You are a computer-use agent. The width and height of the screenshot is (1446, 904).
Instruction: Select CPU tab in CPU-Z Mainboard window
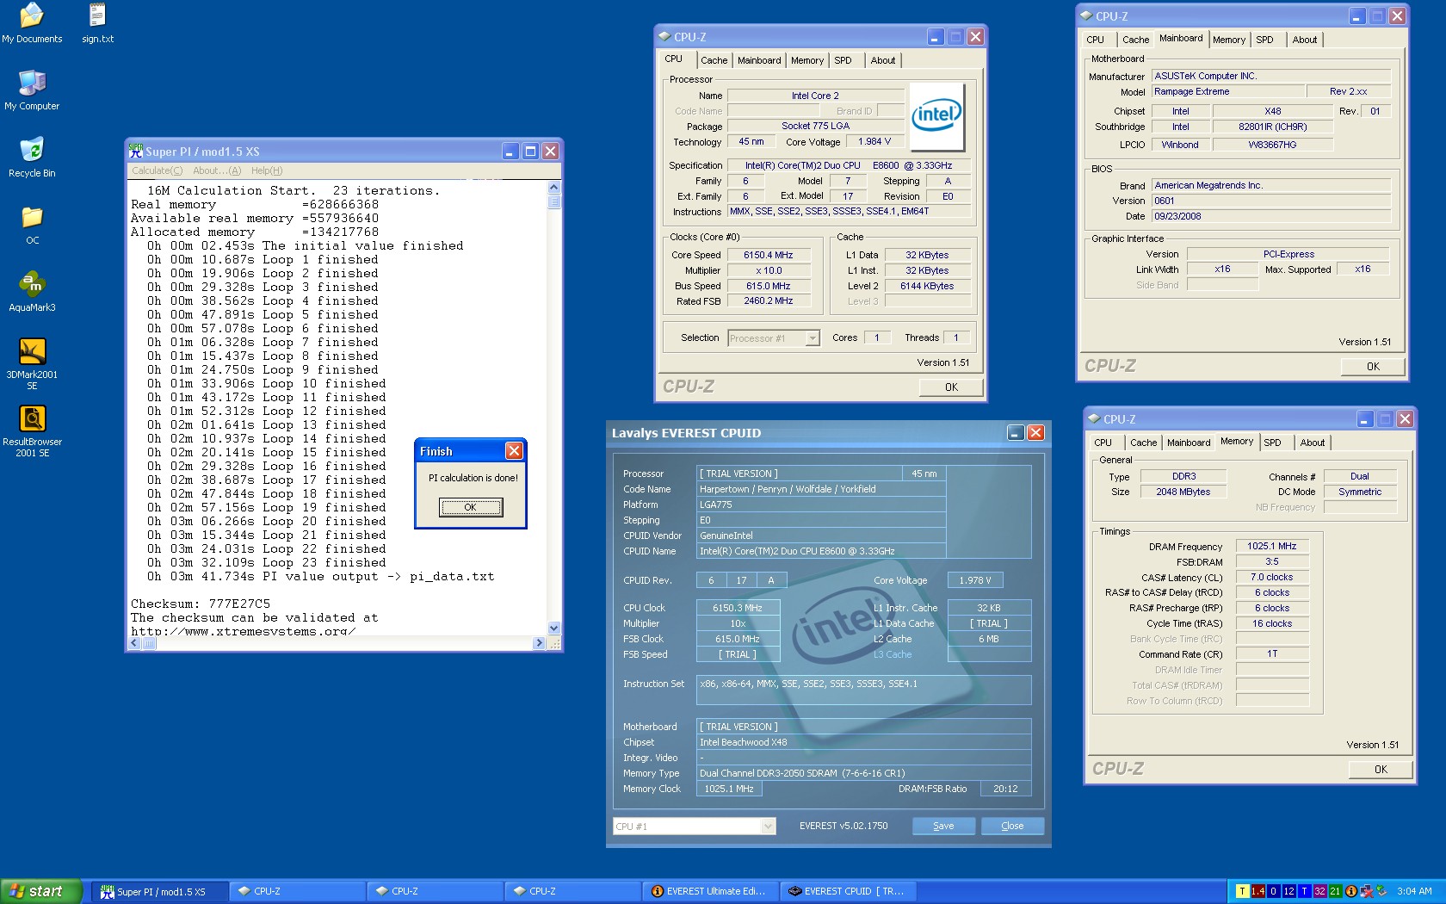coord(1095,40)
